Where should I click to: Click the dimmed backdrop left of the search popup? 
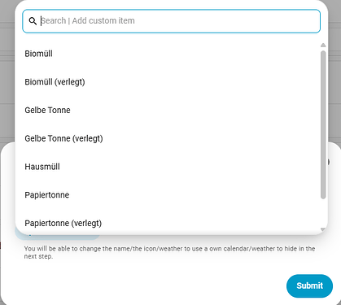[7, 71]
